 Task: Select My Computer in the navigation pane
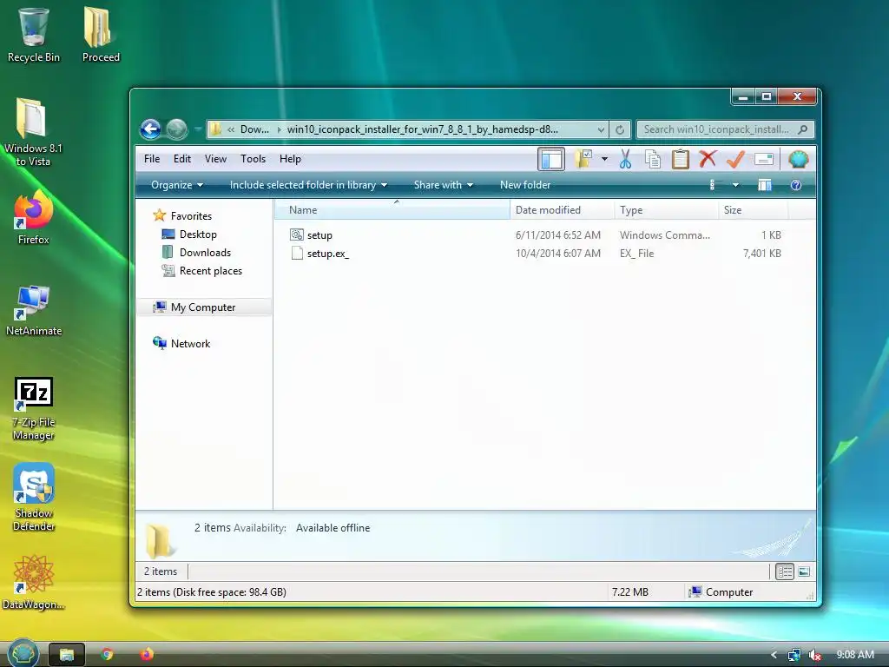click(x=203, y=307)
